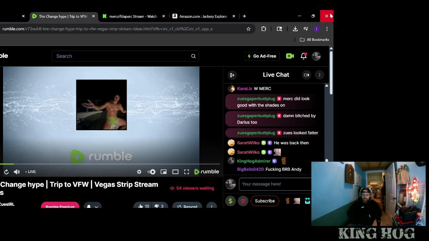Expand notification bell dropdown below video

97,207
